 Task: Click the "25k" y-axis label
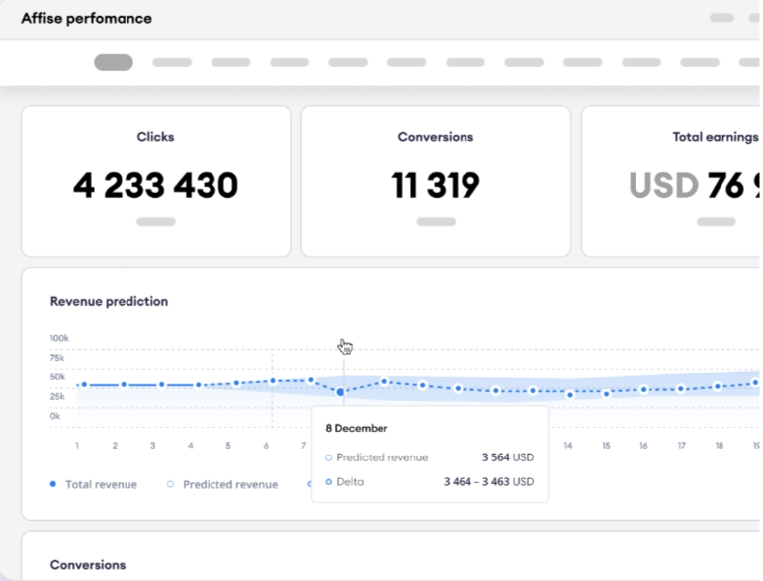point(57,396)
